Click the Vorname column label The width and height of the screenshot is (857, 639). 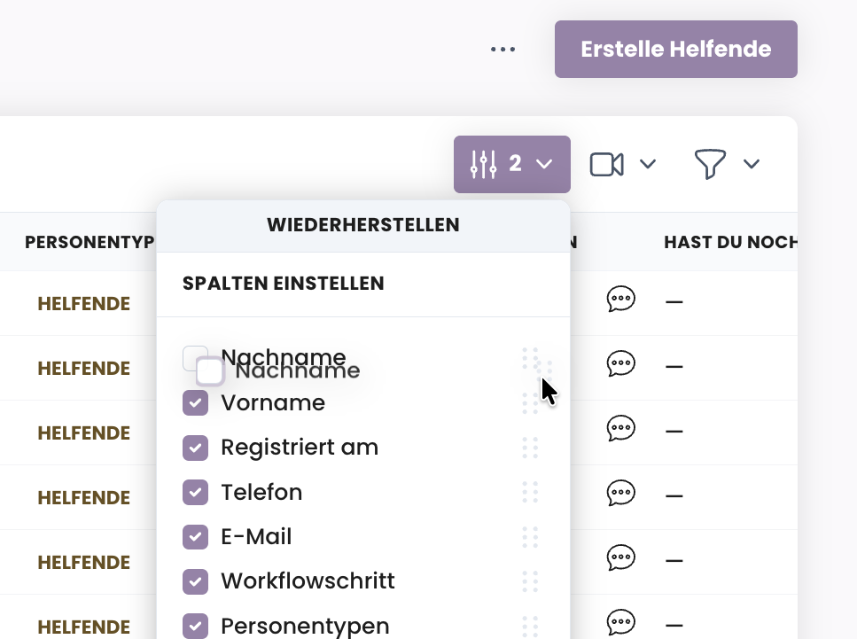(273, 403)
